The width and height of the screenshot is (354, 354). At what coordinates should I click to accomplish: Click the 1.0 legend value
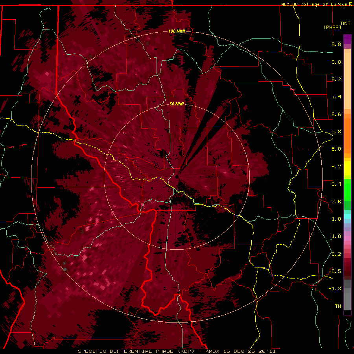click(x=336, y=236)
